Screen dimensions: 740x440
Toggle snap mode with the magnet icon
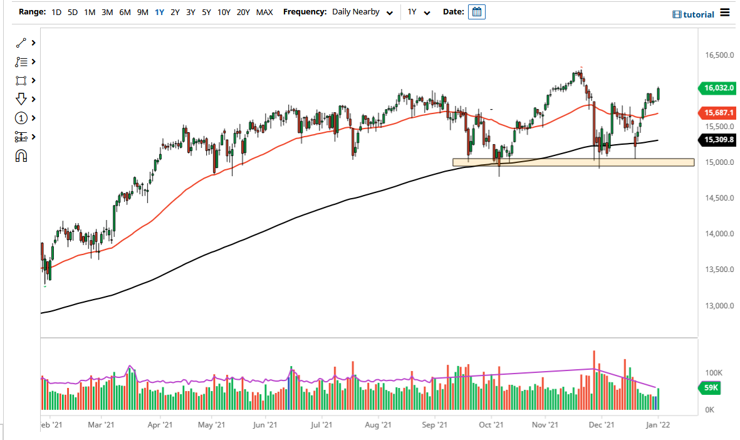[x=21, y=155]
